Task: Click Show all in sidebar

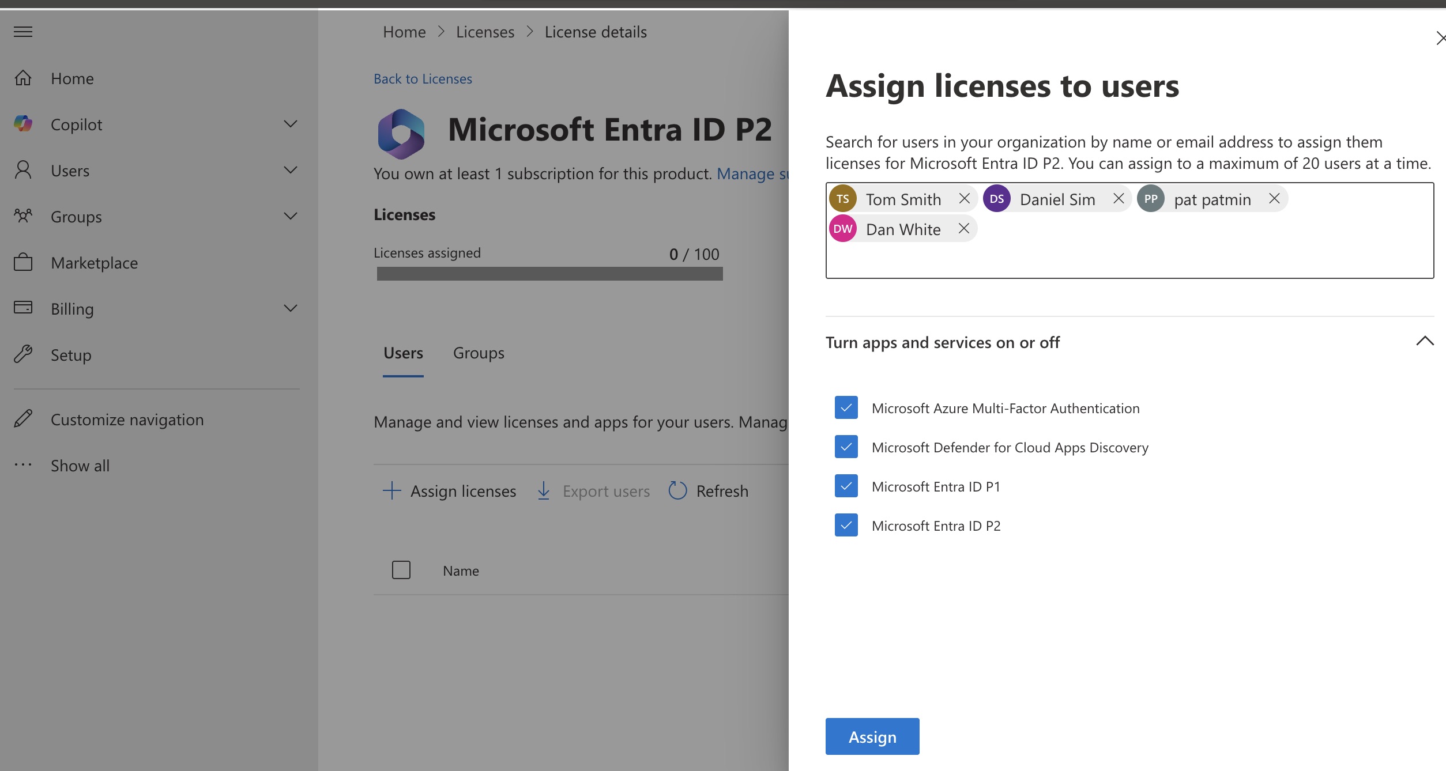Action: pos(80,466)
